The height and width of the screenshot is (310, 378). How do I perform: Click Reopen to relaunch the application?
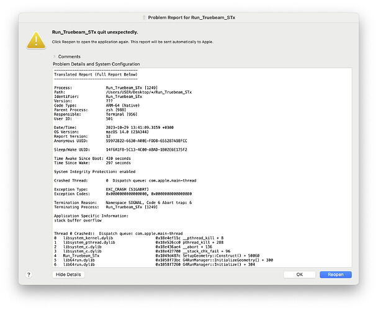pos(336,275)
